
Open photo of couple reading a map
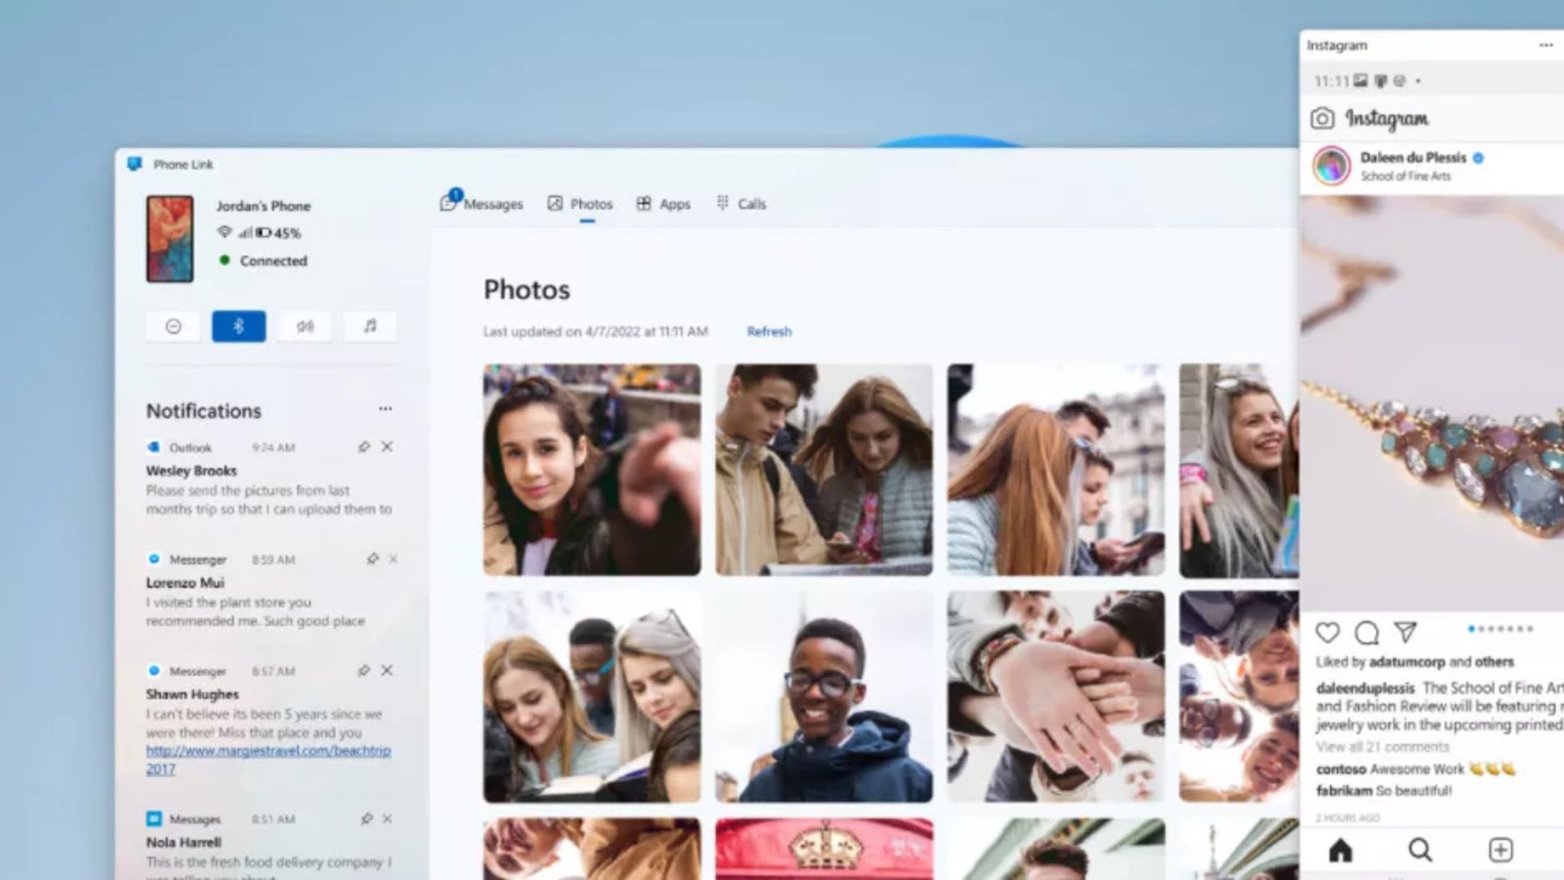824,470
